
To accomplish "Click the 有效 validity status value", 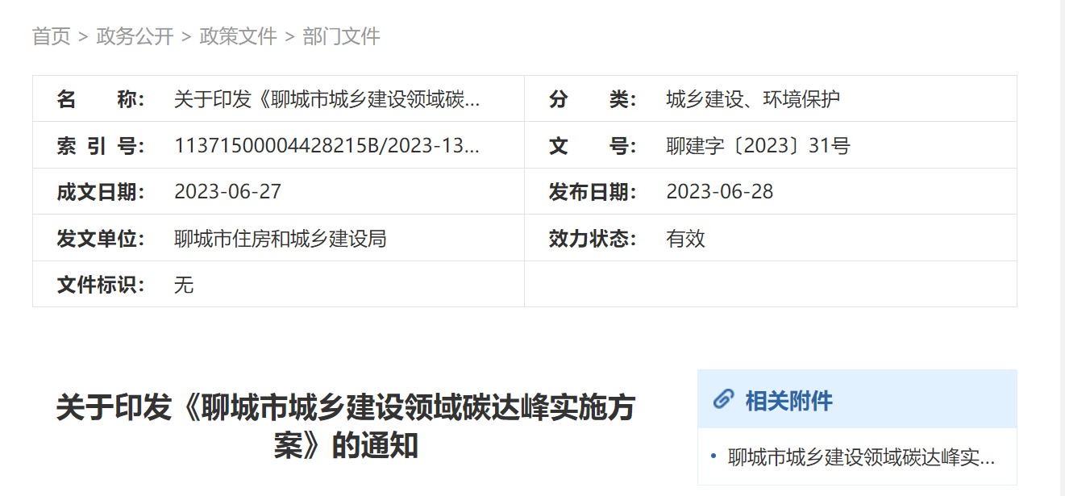I will click(685, 239).
